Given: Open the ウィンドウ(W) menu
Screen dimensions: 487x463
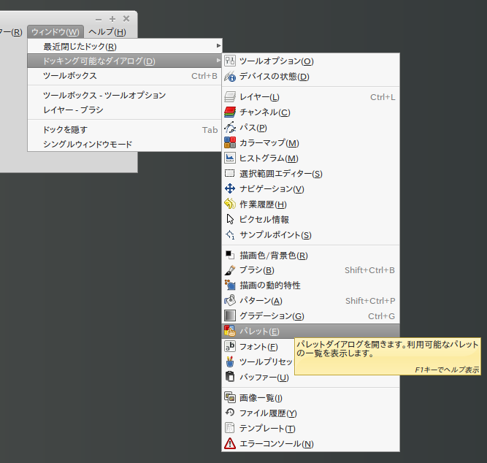Looking at the screenshot, I should [x=55, y=32].
